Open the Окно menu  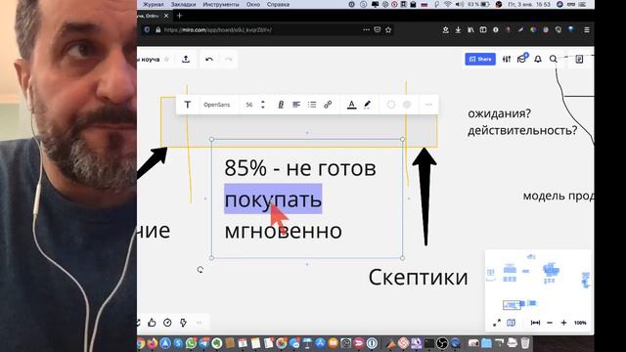pos(253,4)
